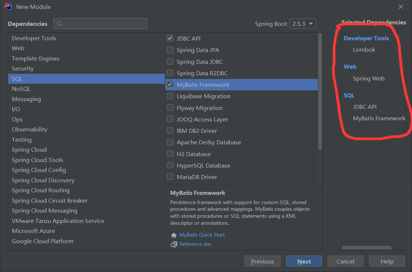Click the Web heading in Selected Dependencies
412x272 pixels.
point(350,66)
